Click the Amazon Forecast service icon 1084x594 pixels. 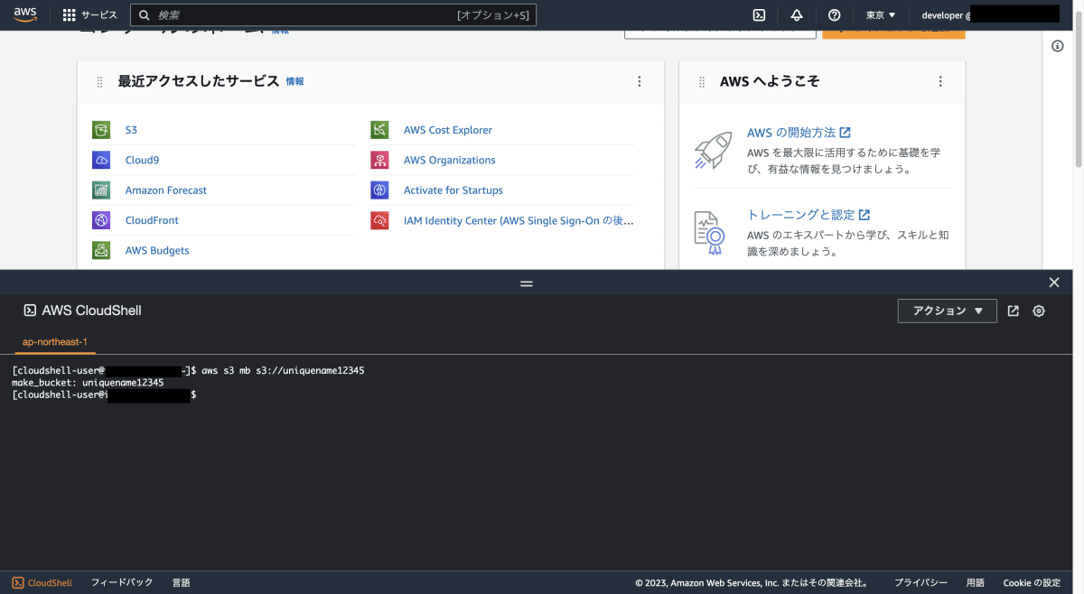pyautogui.click(x=101, y=190)
